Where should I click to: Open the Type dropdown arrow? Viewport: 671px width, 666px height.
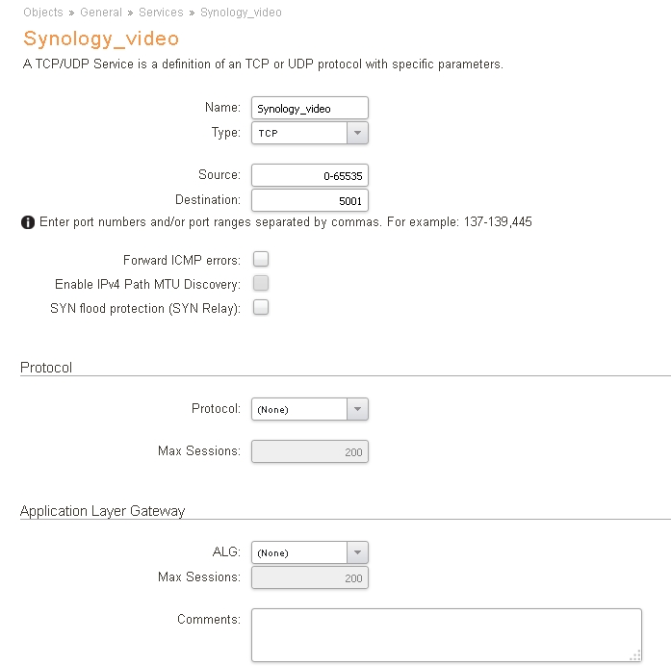pos(357,133)
